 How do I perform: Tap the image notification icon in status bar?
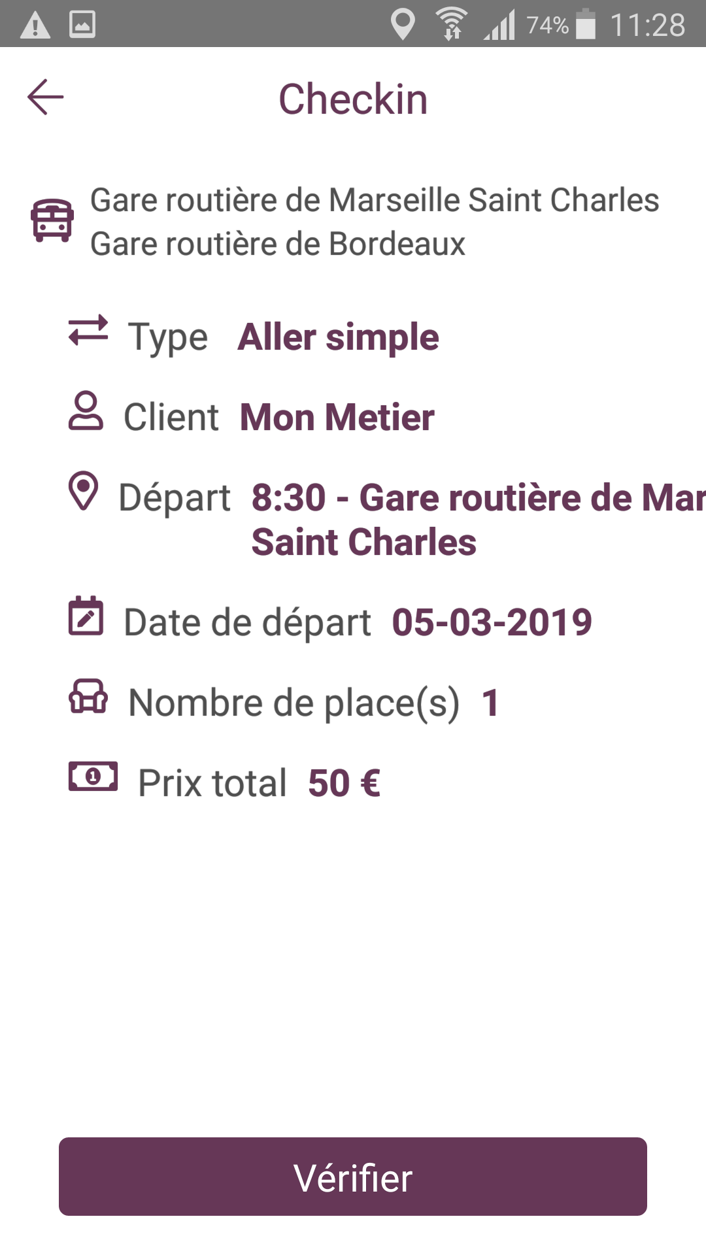[x=82, y=25]
